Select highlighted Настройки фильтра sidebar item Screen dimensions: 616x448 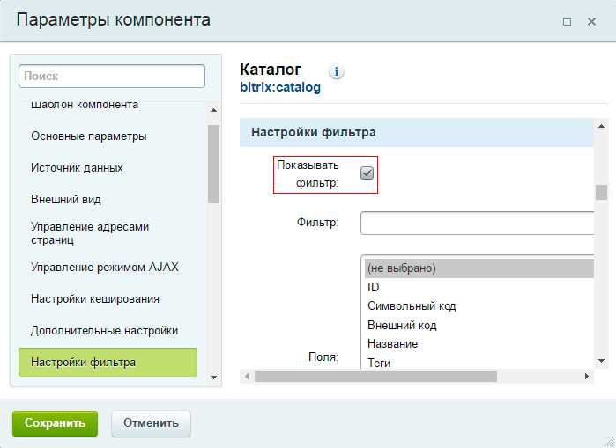click(108, 362)
